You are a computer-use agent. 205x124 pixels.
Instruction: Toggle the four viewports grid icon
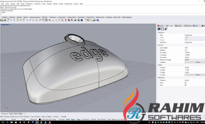[46, 20]
